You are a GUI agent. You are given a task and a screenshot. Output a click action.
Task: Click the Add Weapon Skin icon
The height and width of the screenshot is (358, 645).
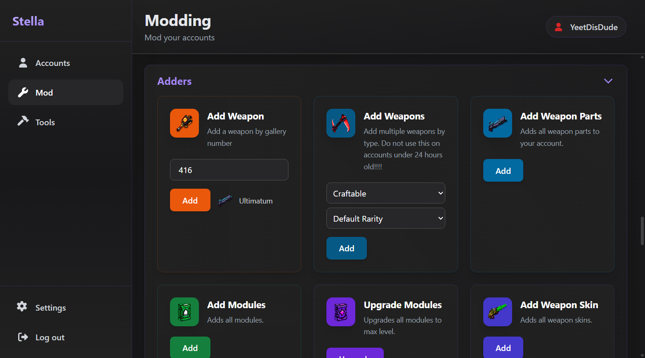coord(497,312)
